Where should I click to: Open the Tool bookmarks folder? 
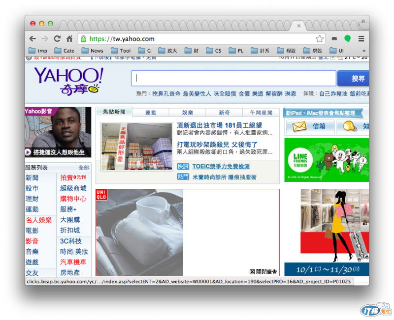click(x=121, y=51)
